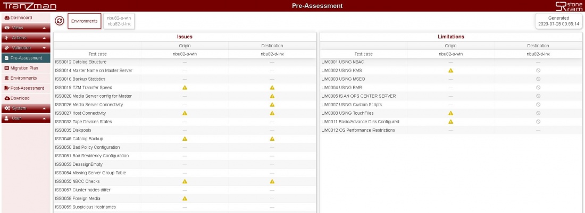Viewport: 585px width, 213px height.
Task: Expand the System sidebar section
Action: point(26,108)
